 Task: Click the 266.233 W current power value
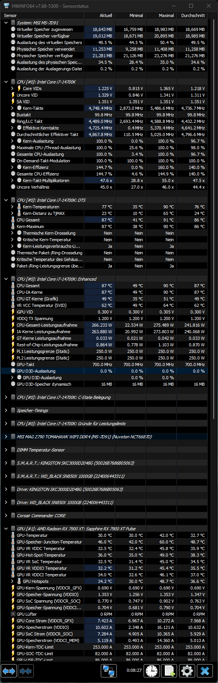point(102,325)
